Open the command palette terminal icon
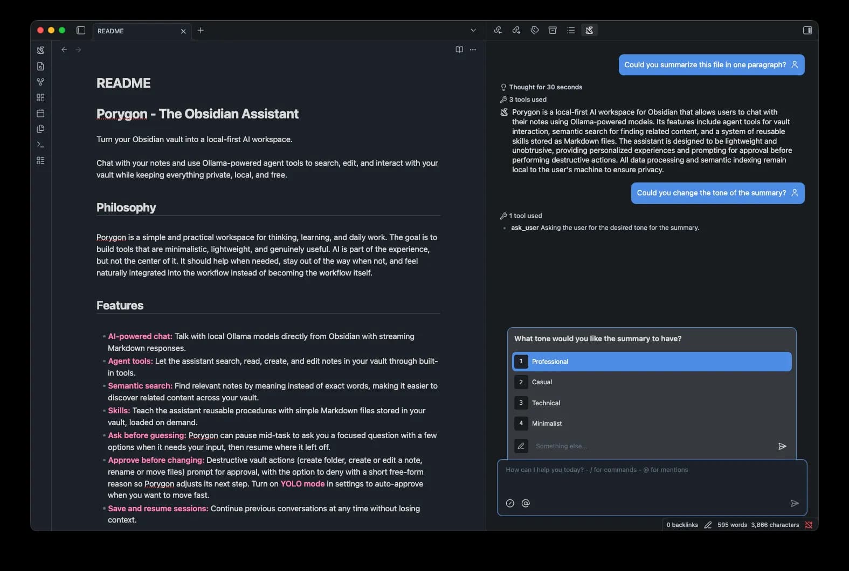Viewport: 849px width, 571px height. [40, 144]
